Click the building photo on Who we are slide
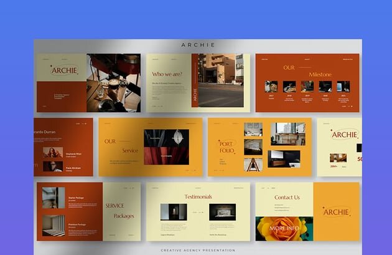The height and width of the screenshot is (255, 392). (221, 80)
